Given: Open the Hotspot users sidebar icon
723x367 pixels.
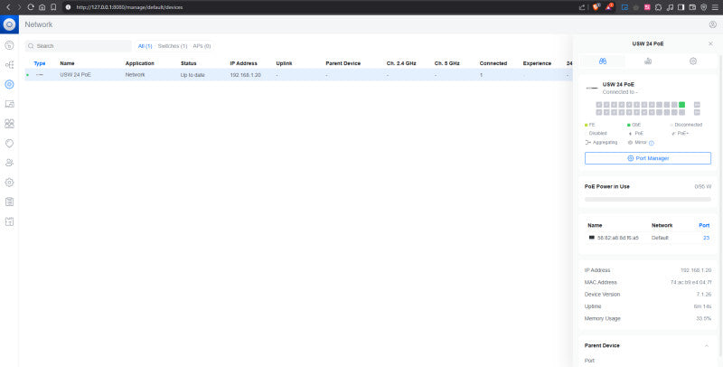Looking at the screenshot, I should 9,124.
